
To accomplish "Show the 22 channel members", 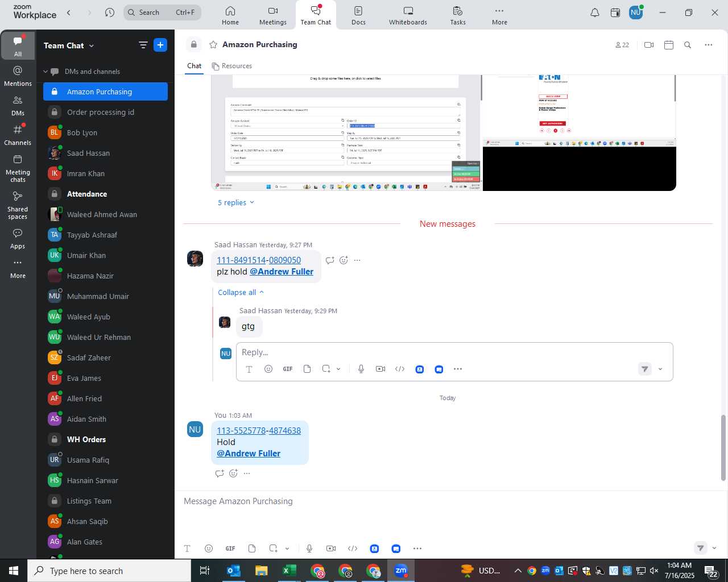I will (622, 45).
